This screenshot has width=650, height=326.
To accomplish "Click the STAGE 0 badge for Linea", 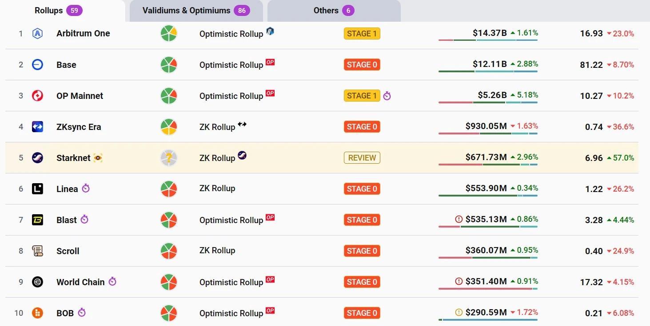I will [362, 189].
